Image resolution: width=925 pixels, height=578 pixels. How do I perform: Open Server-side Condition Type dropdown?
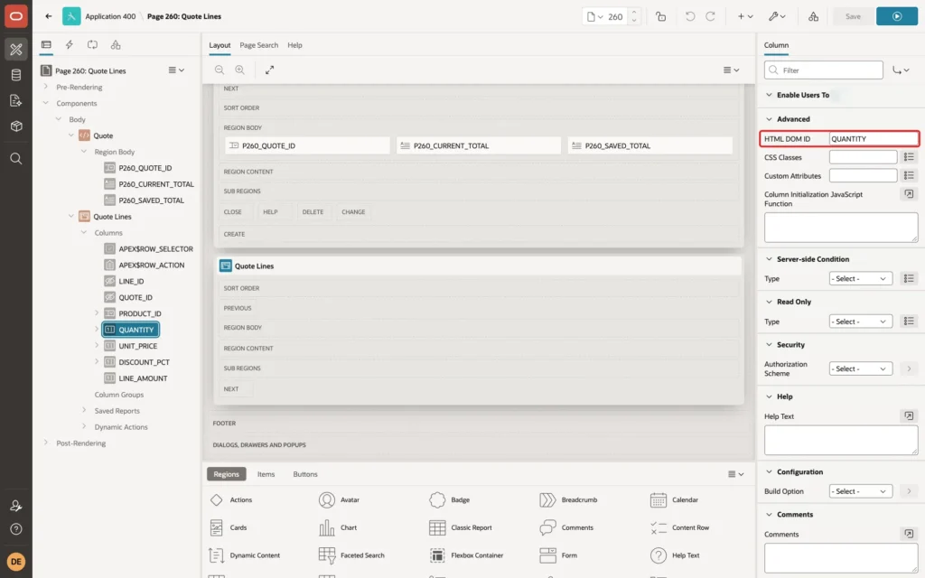click(x=860, y=278)
